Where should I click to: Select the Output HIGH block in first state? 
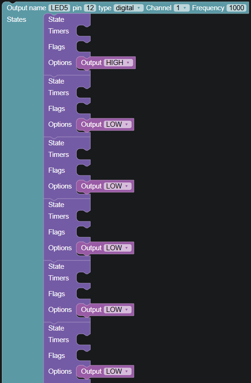coord(91,63)
